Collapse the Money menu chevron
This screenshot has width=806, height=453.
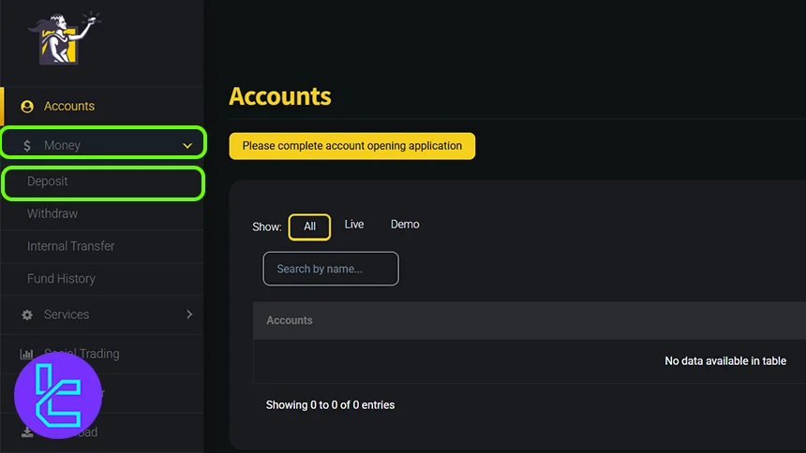(187, 146)
